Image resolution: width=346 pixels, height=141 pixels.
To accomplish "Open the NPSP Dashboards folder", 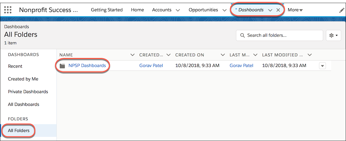I will coord(87,65).
